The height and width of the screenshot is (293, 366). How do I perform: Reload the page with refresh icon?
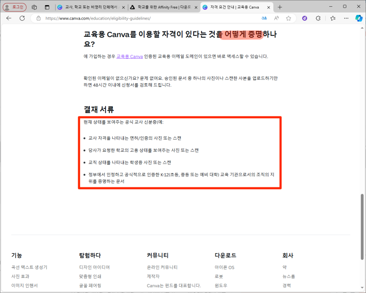(22, 18)
